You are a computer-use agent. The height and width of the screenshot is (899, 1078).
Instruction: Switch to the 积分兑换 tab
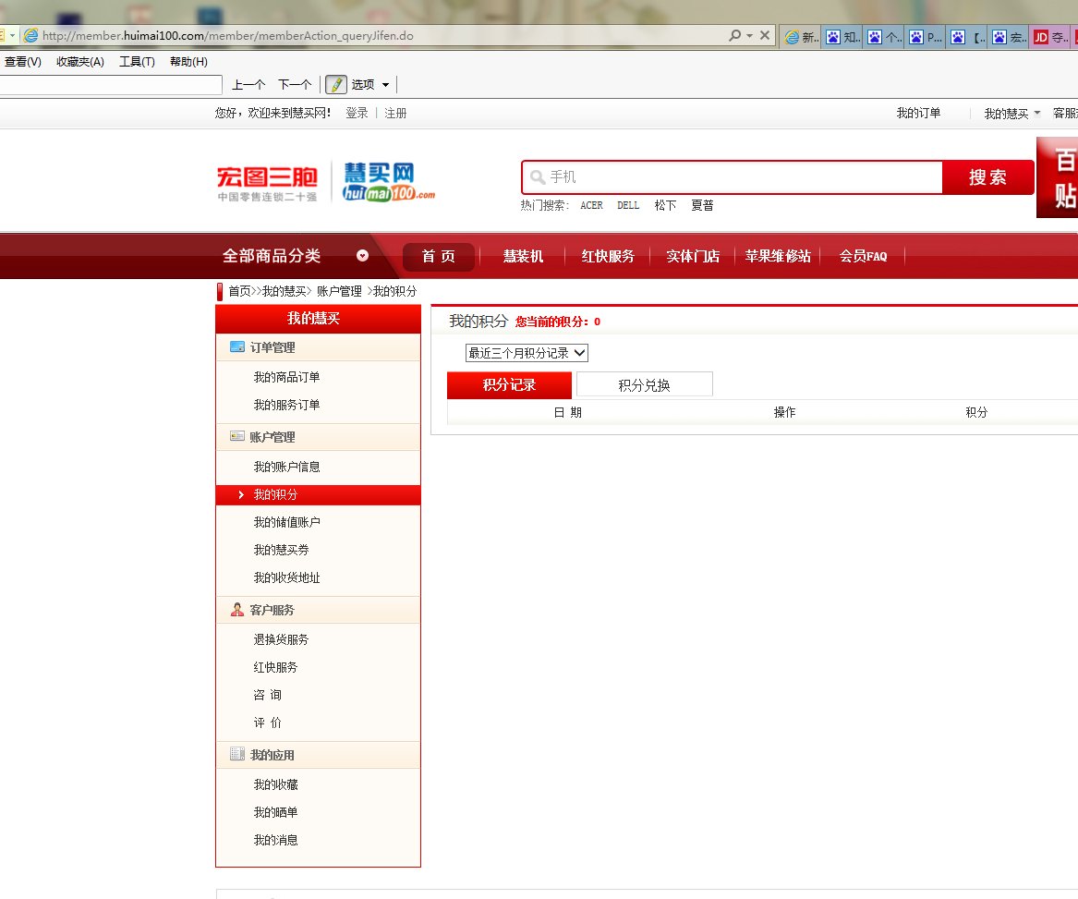tap(644, 383)
